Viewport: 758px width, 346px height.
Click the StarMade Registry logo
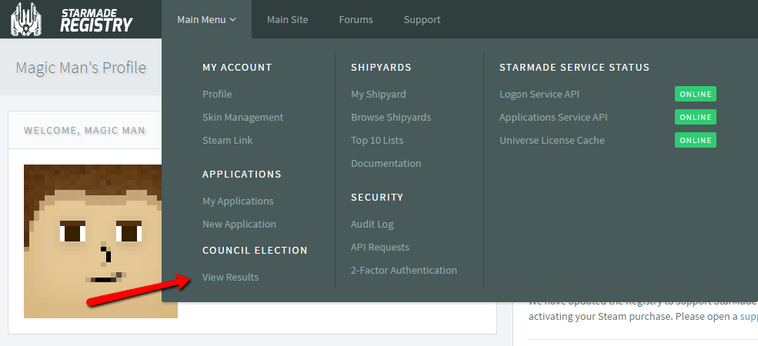[72, 19]
